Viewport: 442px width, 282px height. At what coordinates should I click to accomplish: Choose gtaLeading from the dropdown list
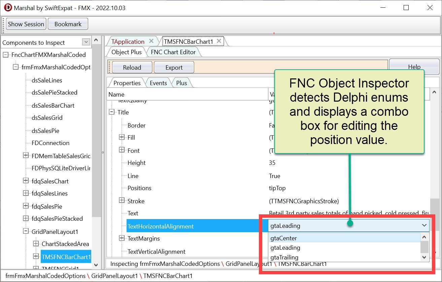344,248
